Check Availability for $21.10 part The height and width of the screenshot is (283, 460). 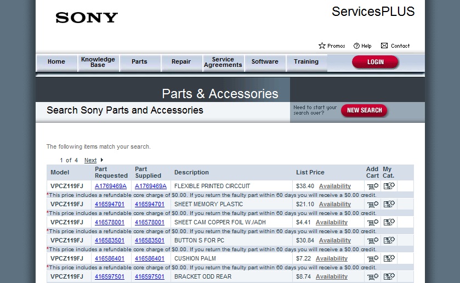(335, 205)
